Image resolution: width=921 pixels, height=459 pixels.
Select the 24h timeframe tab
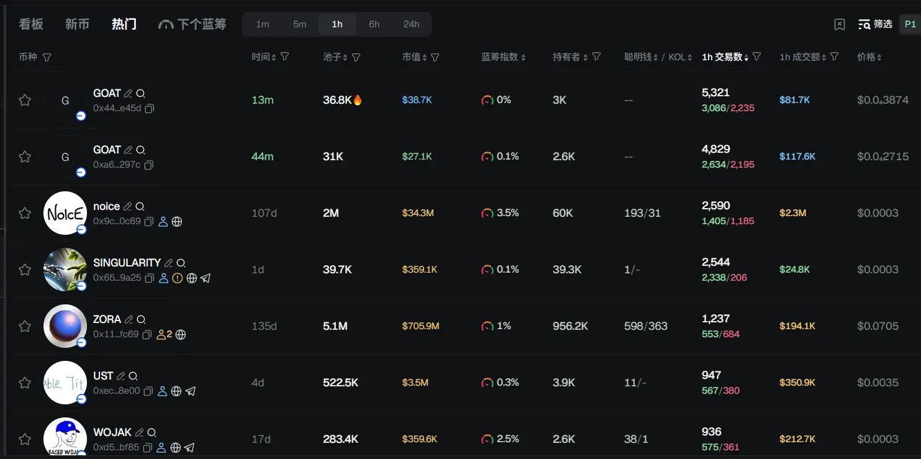[x=411, y=24]
